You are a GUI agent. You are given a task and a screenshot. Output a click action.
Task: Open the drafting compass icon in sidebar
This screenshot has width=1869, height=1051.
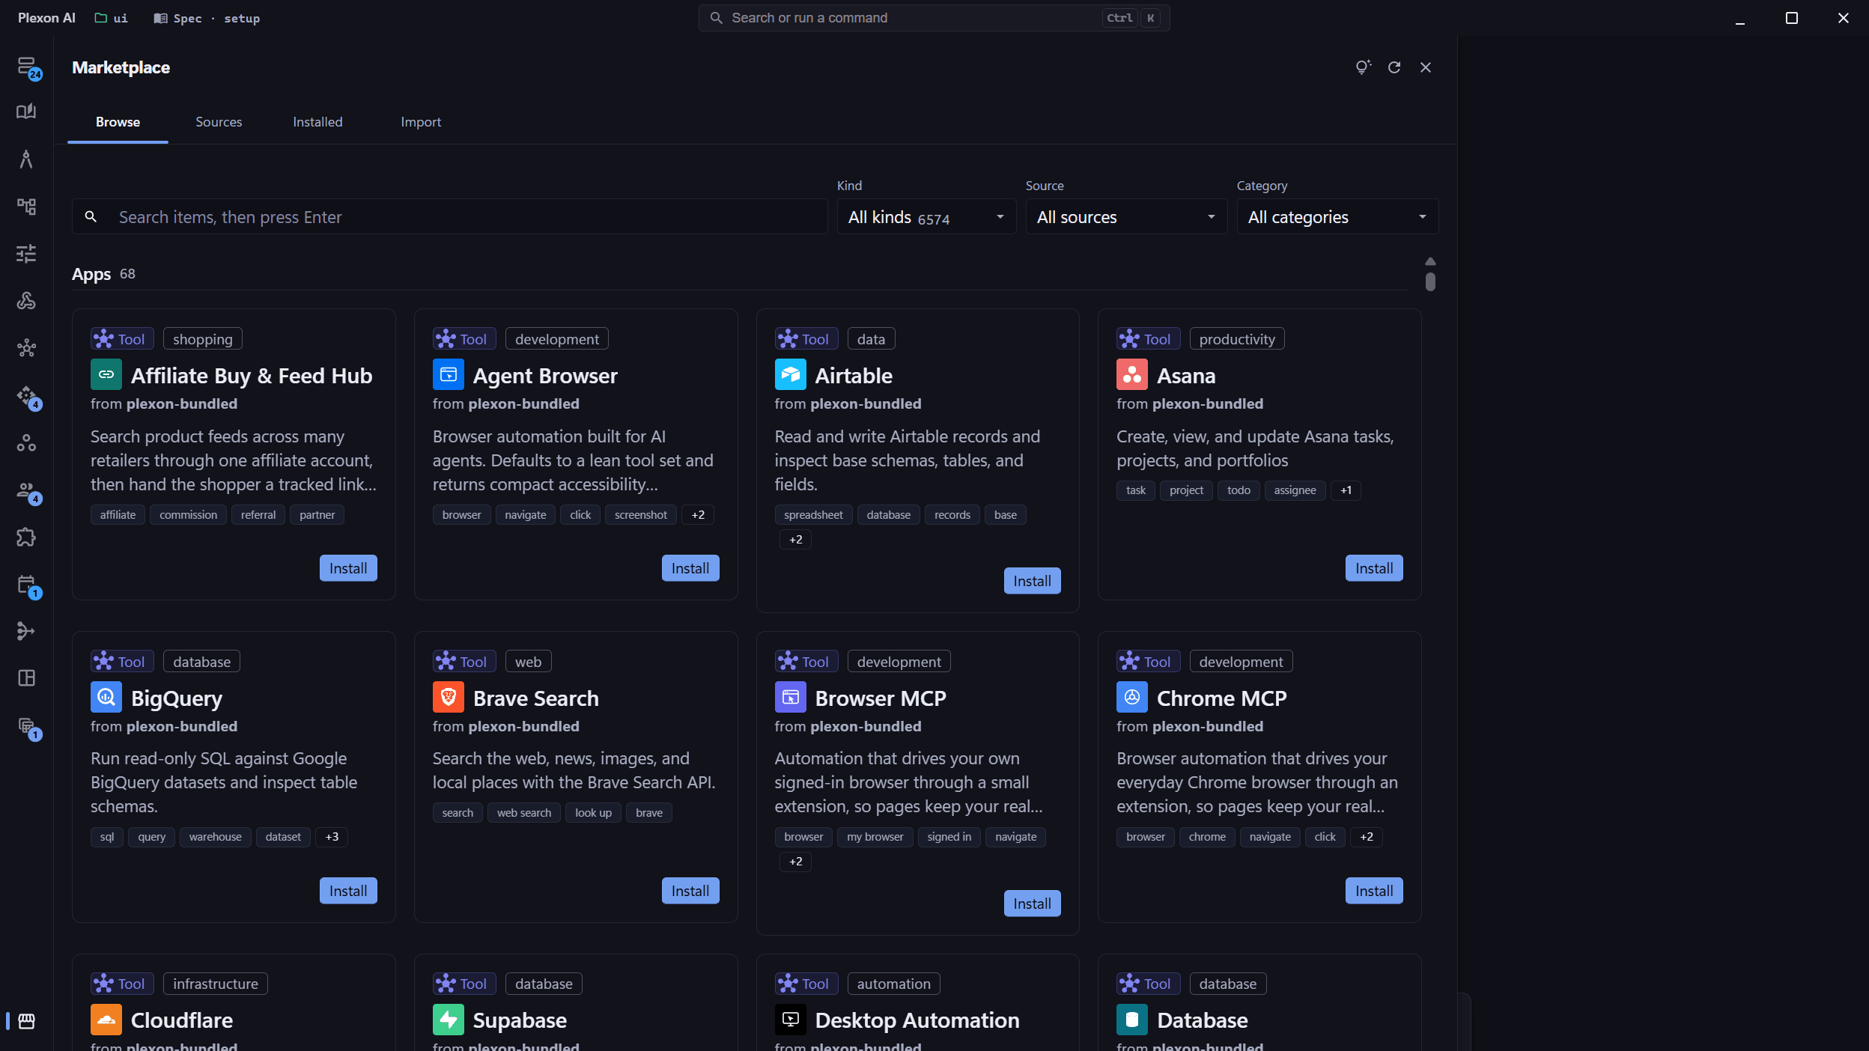click(x=26, y=159)
